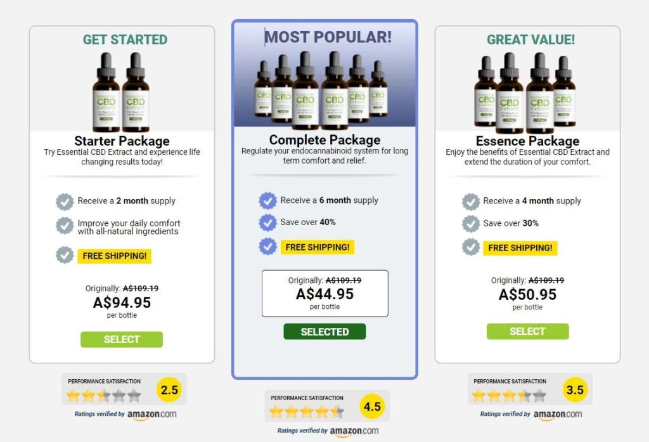Click the checkmark badge next to '6 month supply'
The width and height of the screenshot is (649, 442).
(268, 199)
